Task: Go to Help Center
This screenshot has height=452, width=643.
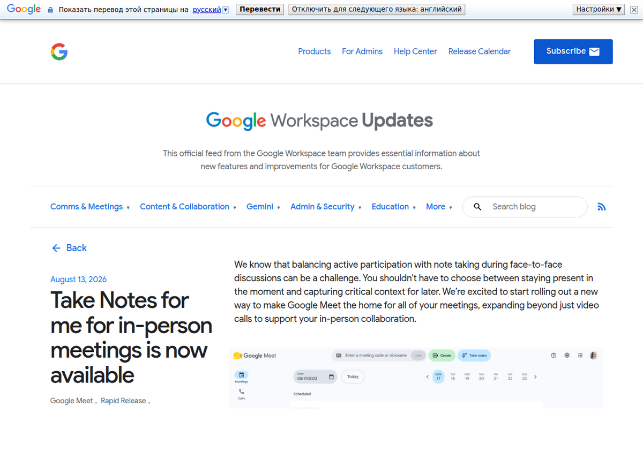Action: click(415, 51)
